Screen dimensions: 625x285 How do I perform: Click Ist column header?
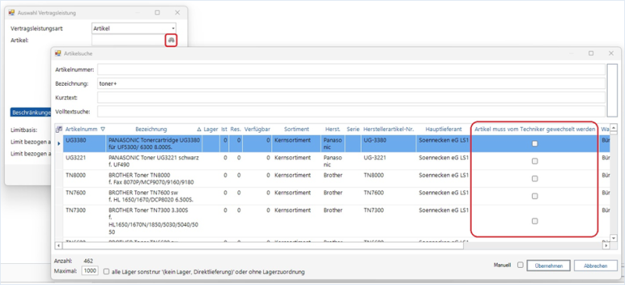[x=224, y=129]
